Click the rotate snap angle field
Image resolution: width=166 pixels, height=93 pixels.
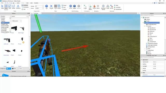(39, 6)
